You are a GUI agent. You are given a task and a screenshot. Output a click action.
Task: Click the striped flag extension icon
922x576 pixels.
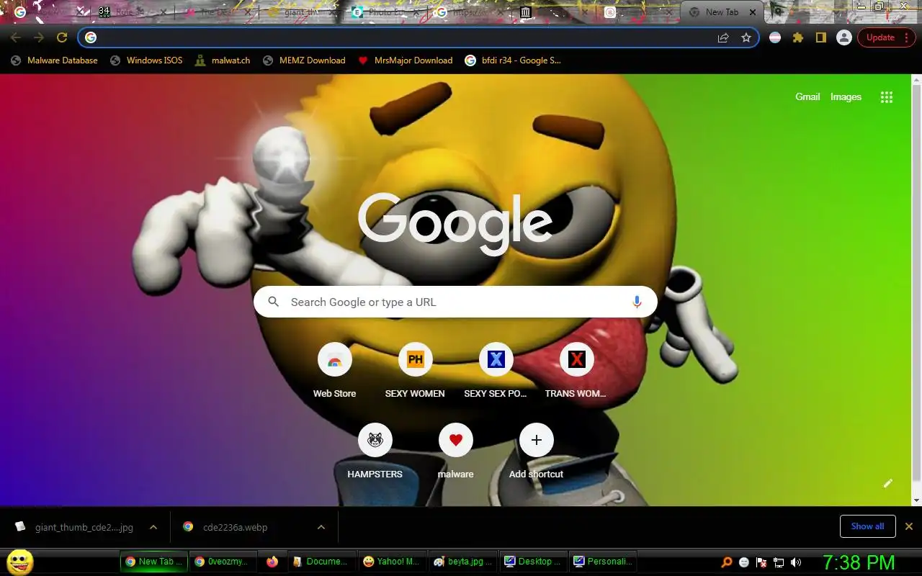point(775,37)
